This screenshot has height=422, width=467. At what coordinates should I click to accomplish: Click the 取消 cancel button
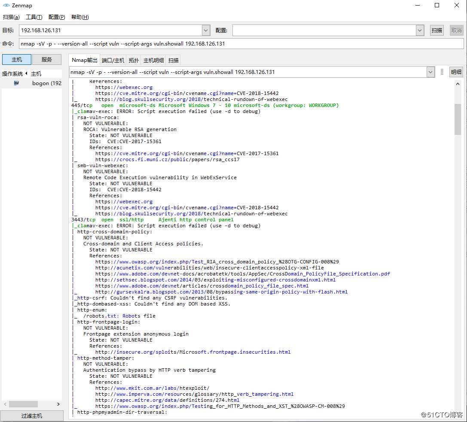click(x=456, y=31)
